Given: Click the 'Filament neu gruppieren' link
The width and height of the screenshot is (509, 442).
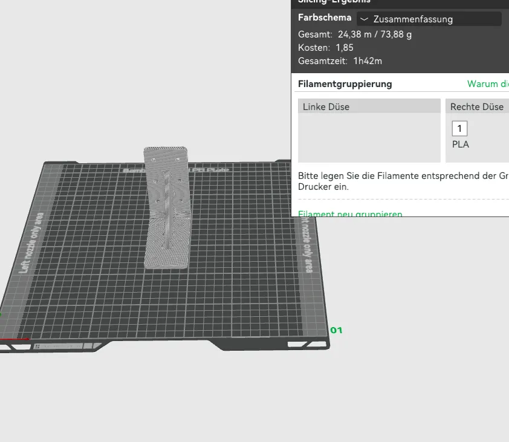Looking at the screenshot, I should pos(350,213).
